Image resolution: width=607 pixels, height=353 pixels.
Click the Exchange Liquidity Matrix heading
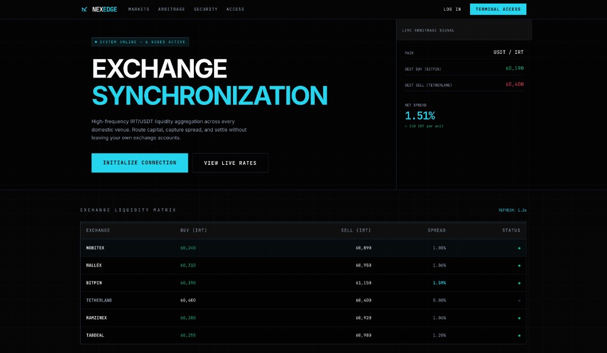pyautogui.click(x=128, y=210)
